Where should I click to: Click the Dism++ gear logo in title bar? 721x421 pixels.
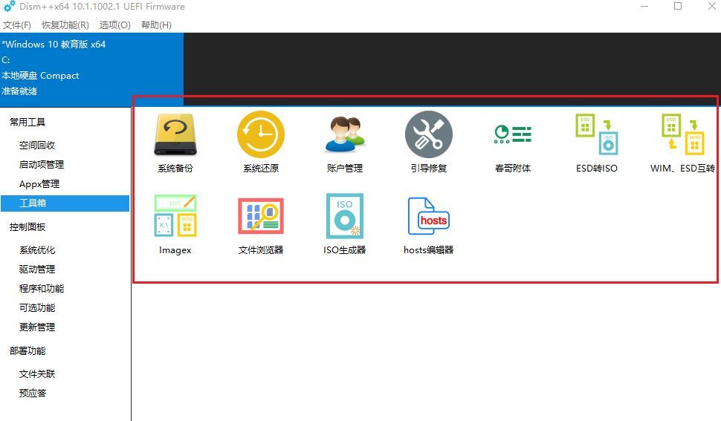(9, 7)
